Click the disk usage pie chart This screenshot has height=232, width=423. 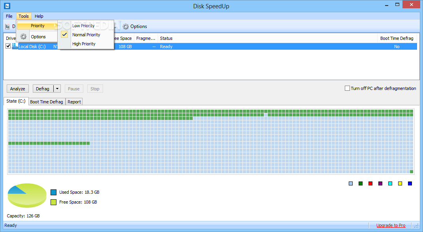coord(27,195)
